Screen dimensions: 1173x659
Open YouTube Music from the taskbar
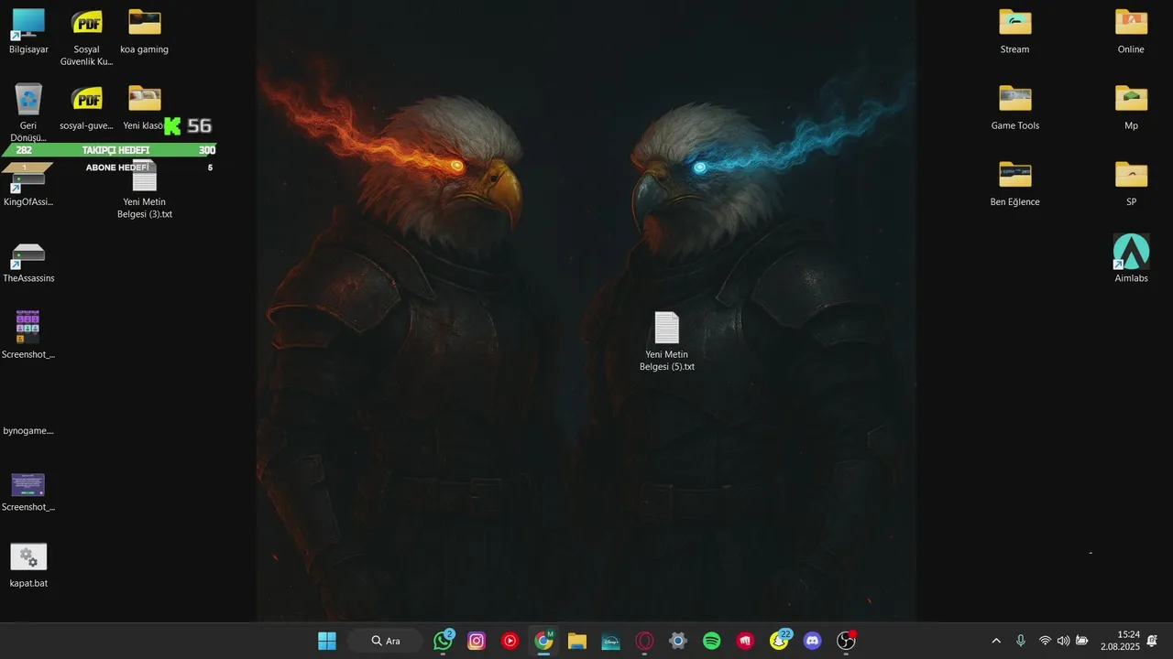click(x=510, y=641)
